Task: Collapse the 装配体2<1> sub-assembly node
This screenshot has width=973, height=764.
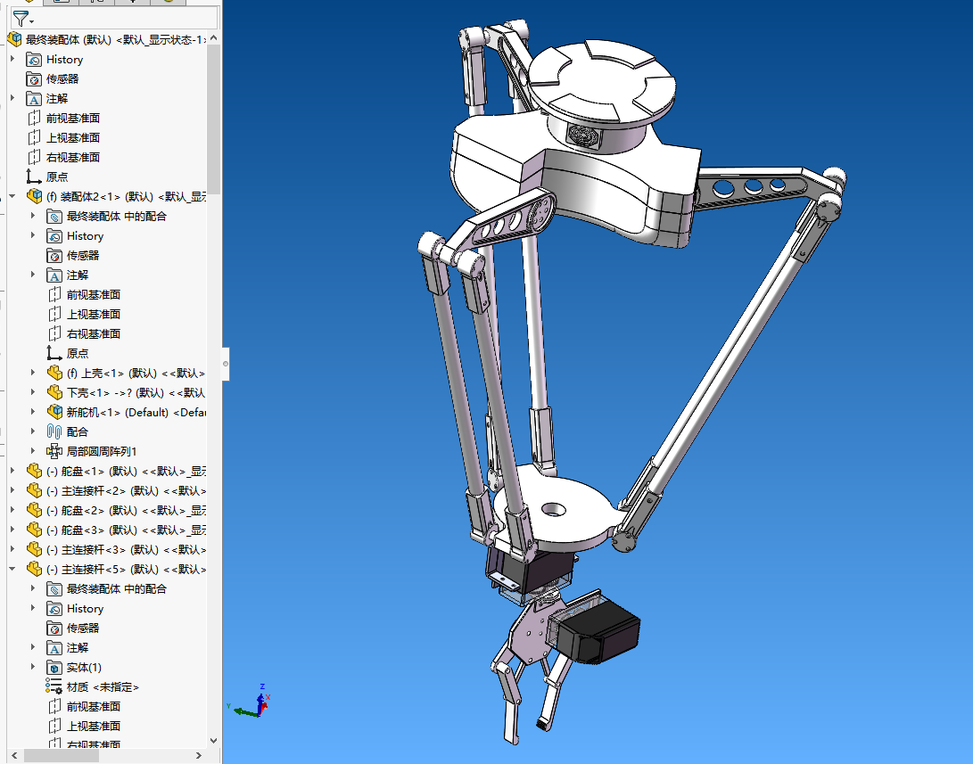Action: pos(12,196)
